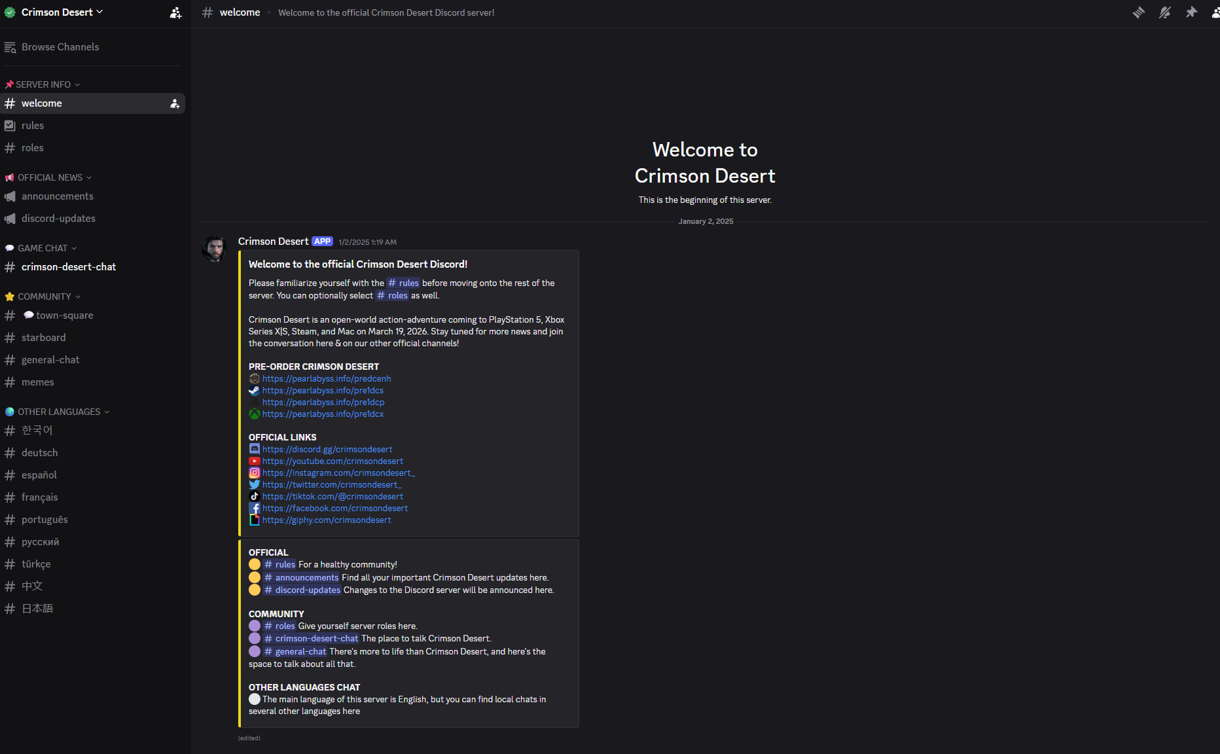
Task: Open the general-chat channel in sidebar
Action: click(93, 360)
